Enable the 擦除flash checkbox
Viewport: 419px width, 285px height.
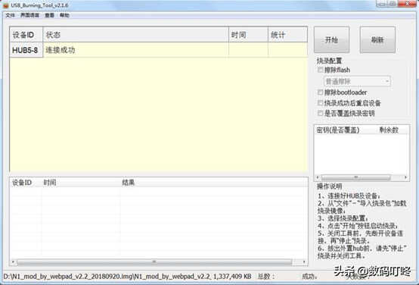(320, 70)
